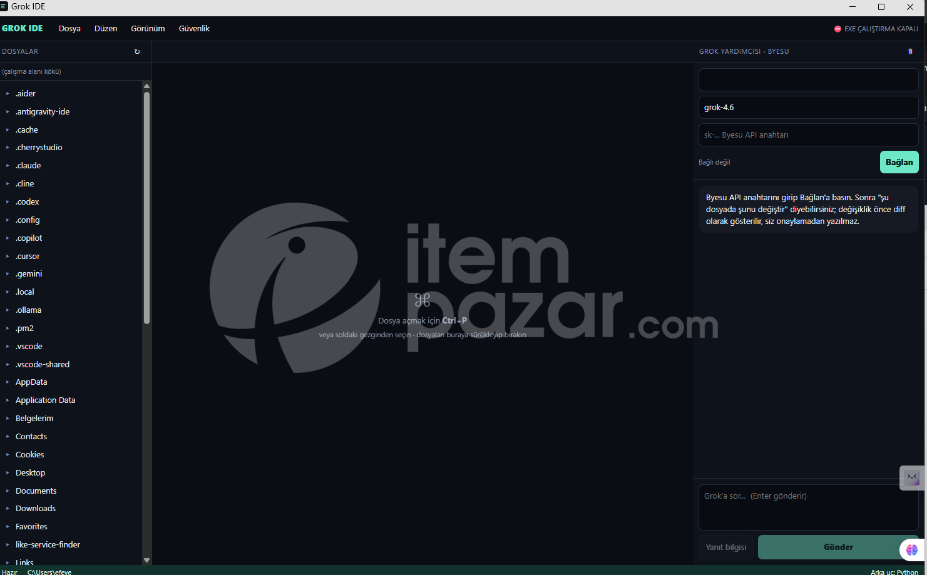Click the empty field above the grok-4.6 box
Image resolution: width=927 pixels, height=575 pixels.
808,80
